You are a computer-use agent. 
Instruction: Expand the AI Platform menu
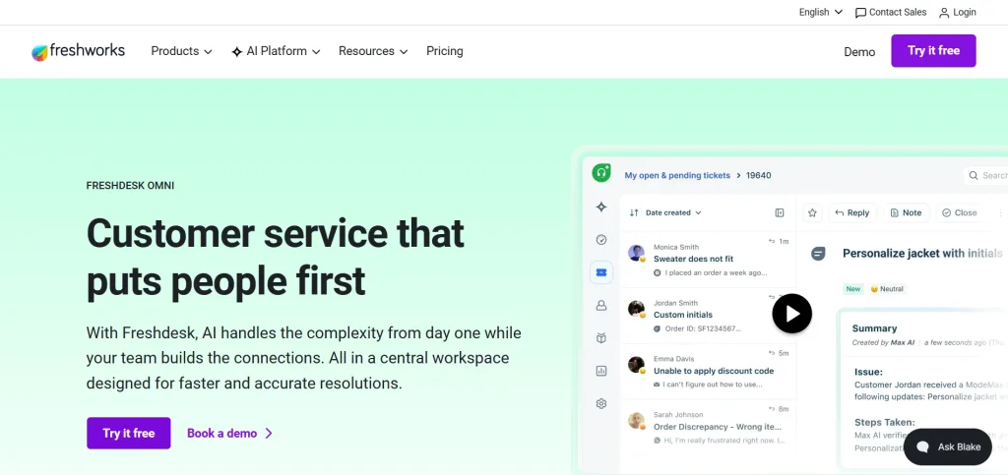pos(276,51)
